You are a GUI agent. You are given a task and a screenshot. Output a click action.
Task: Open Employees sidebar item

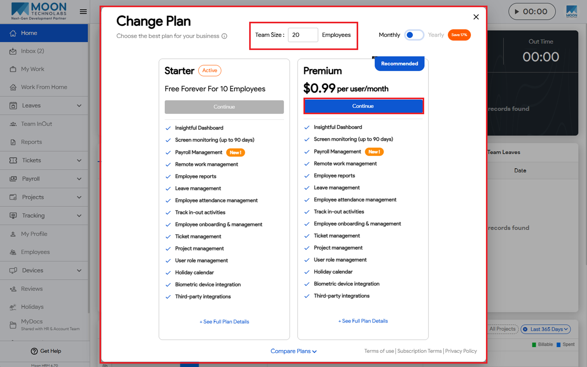tap(44, 252)
